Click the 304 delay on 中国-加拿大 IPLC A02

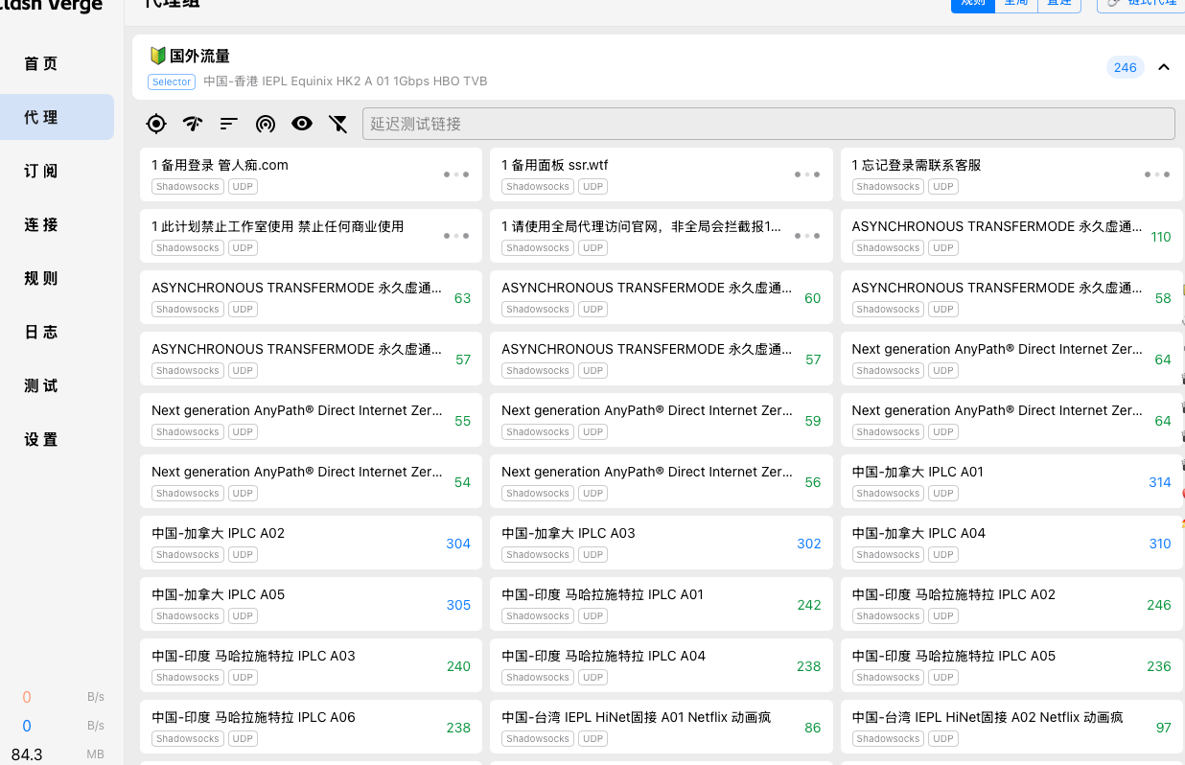[458, 544]
